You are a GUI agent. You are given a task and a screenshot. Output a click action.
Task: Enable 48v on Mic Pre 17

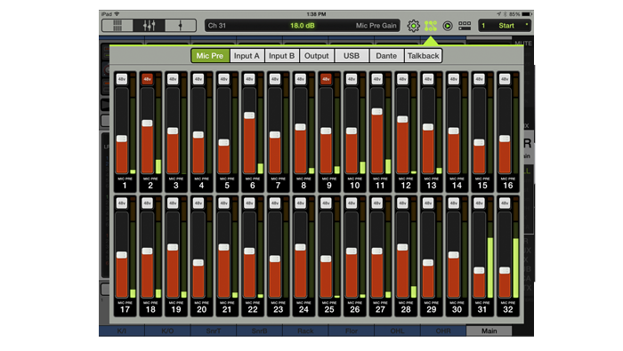122,203
